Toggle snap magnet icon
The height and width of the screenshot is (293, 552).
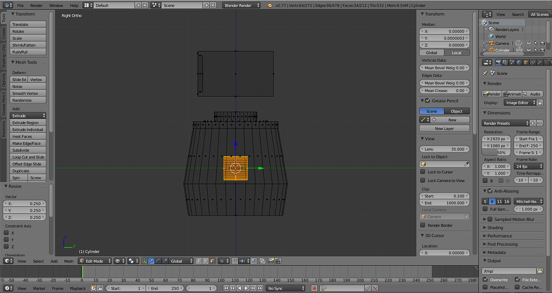tap(234, 261)
